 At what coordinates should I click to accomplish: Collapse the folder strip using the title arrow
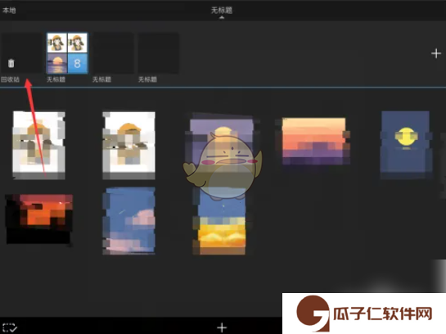[222, 17]
